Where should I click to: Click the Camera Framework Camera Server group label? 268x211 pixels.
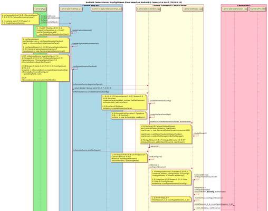(x=169, y=6)
